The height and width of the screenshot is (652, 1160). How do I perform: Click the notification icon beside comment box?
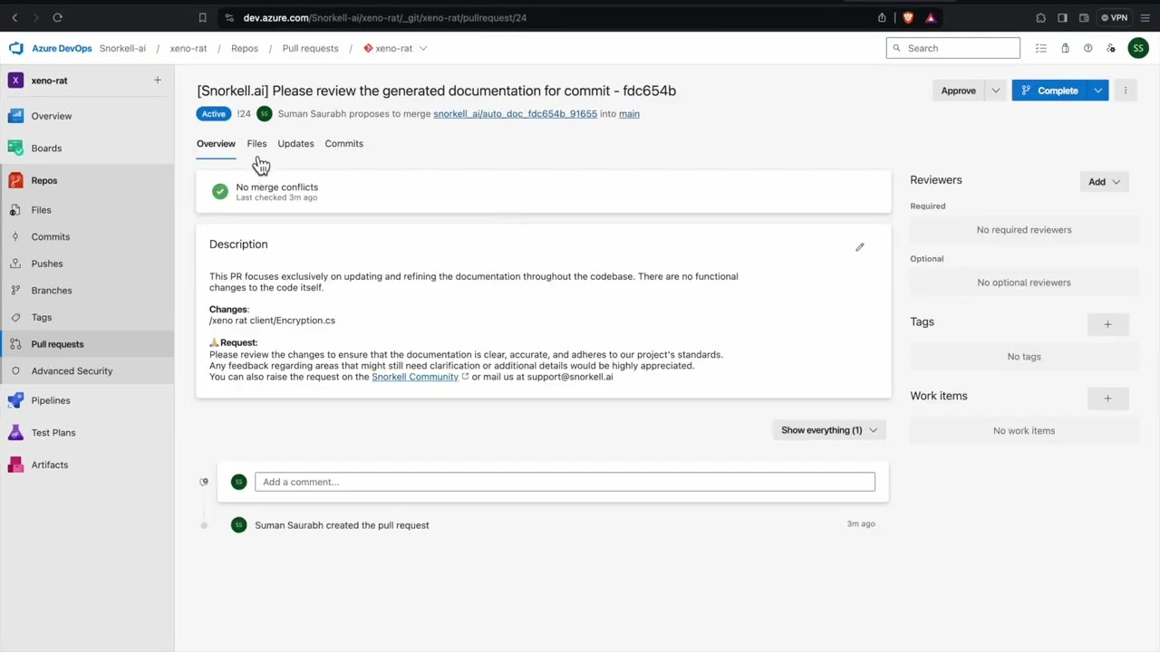204,482
